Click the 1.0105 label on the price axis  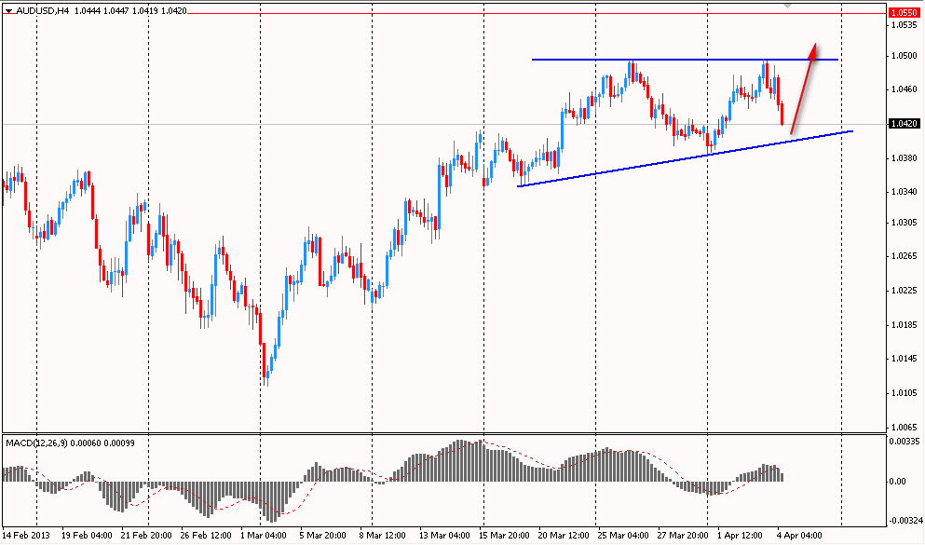click(905, 393)
